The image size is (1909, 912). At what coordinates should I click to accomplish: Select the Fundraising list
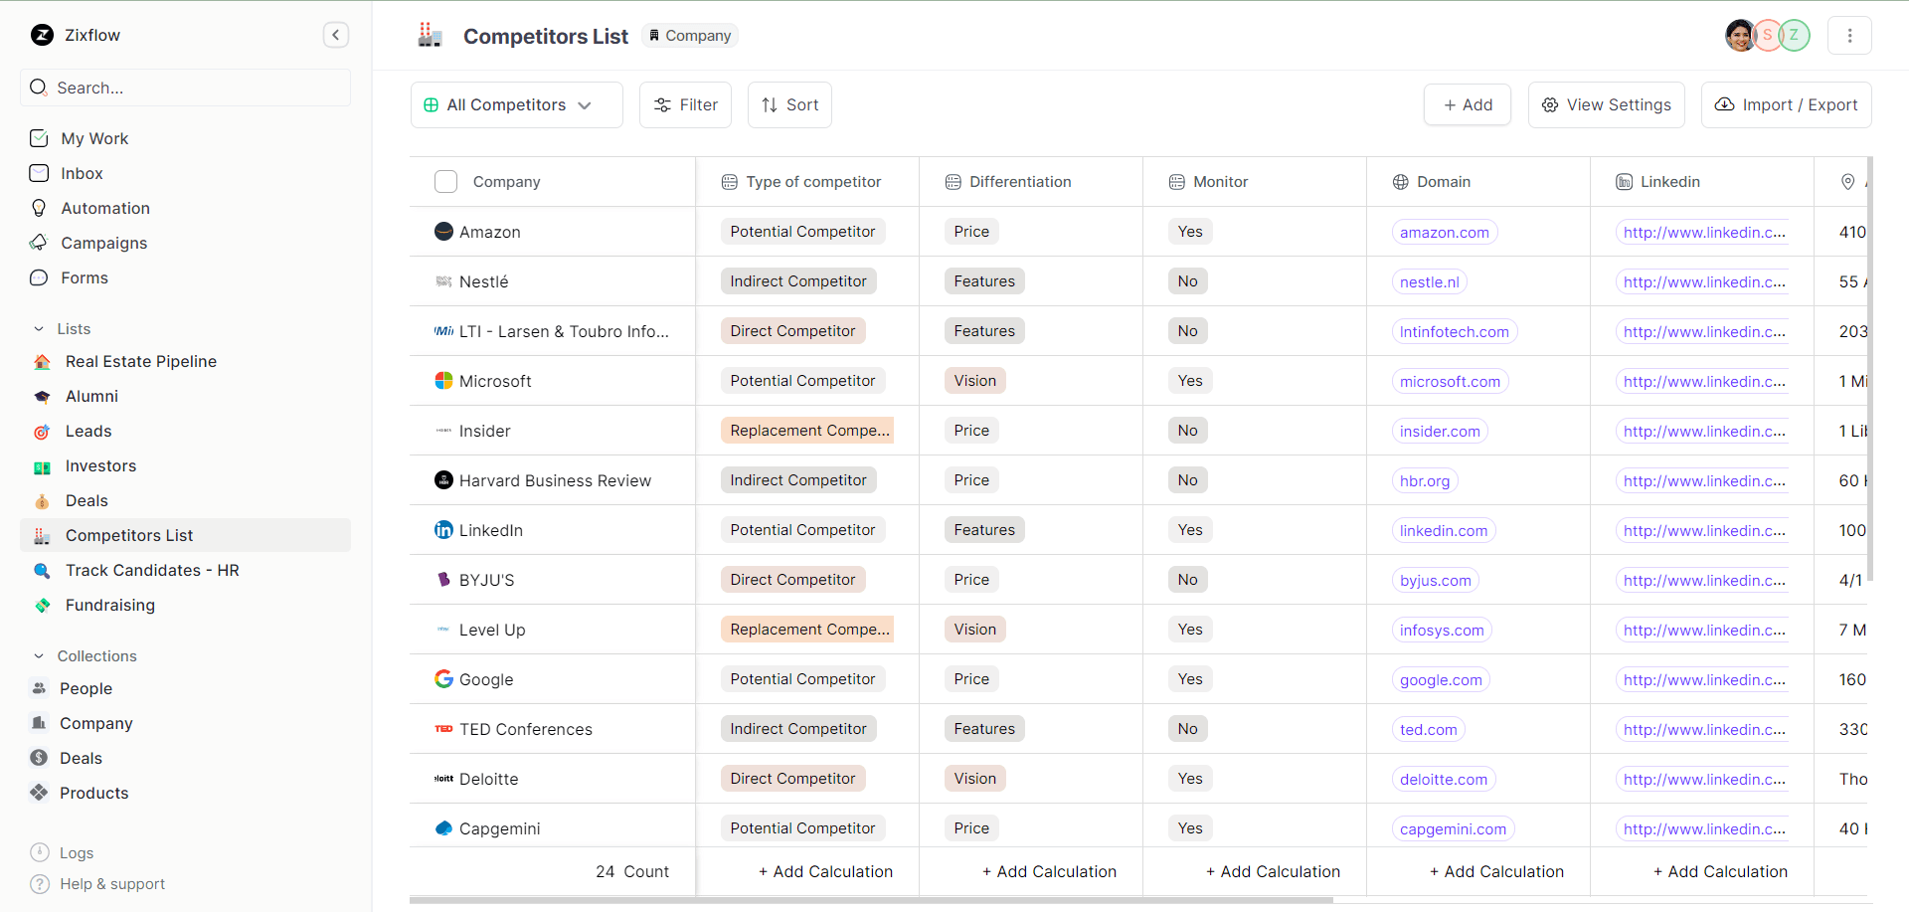tap(109, 605)
